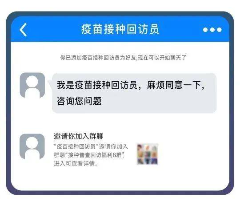This screenshot has height=205, width=240.
Task: Tap the line 进入可查看详情
Action: point(76,163)
